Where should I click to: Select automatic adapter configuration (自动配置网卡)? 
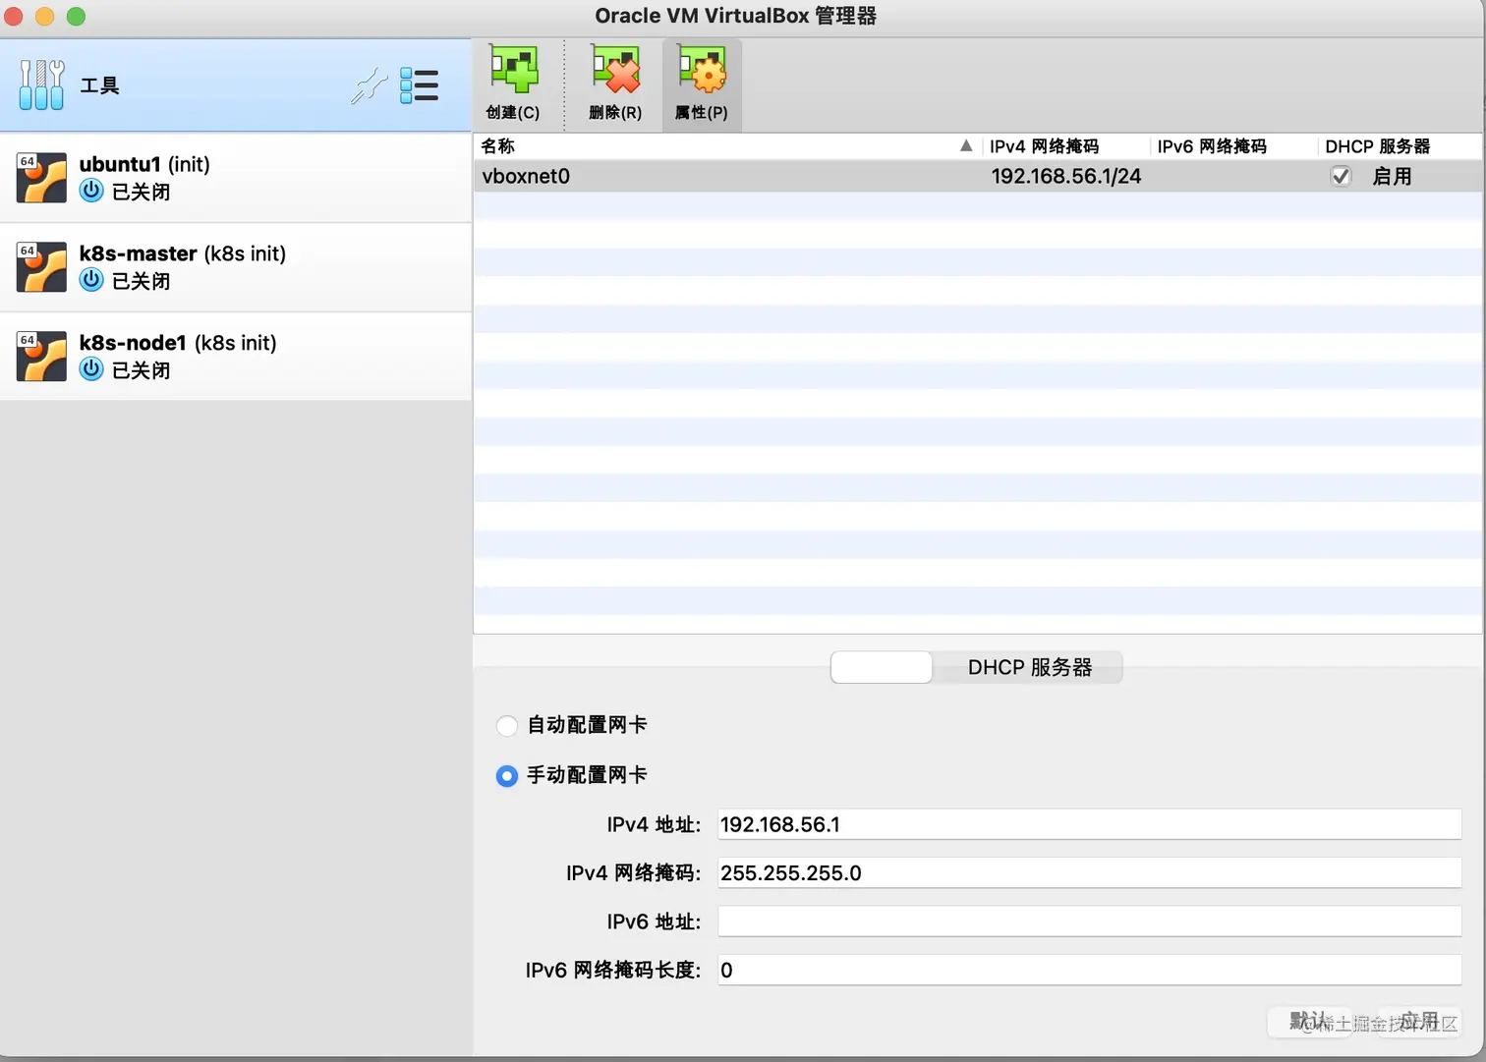507,726
